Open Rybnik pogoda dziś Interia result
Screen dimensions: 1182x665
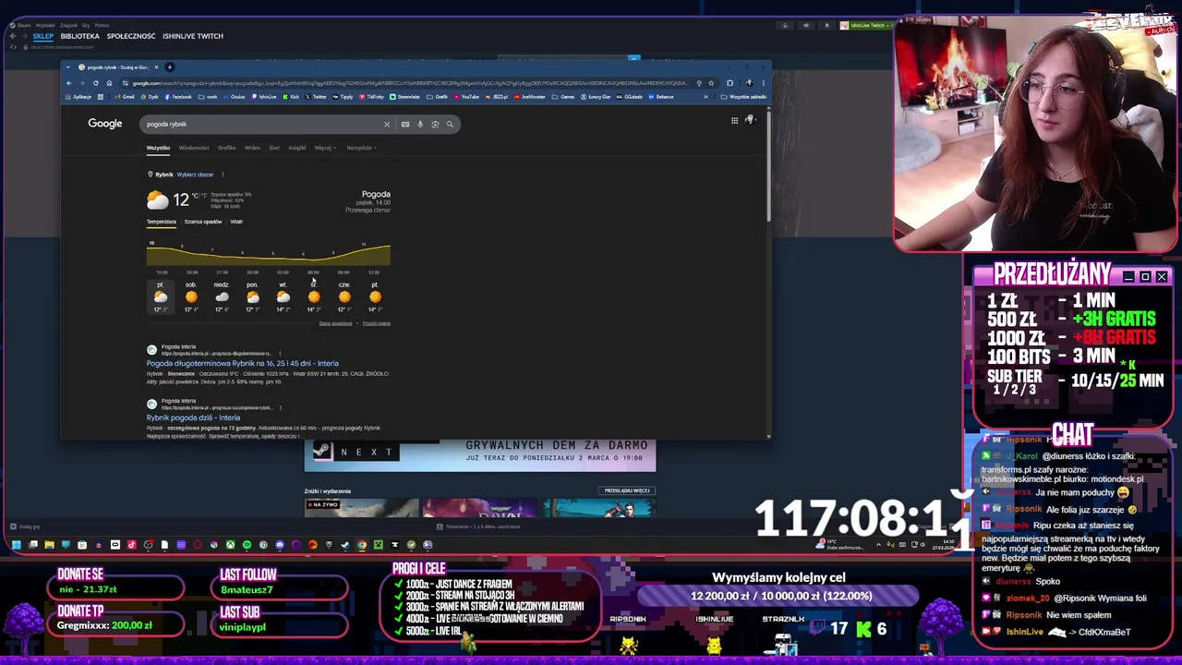[x=193, y=417]
